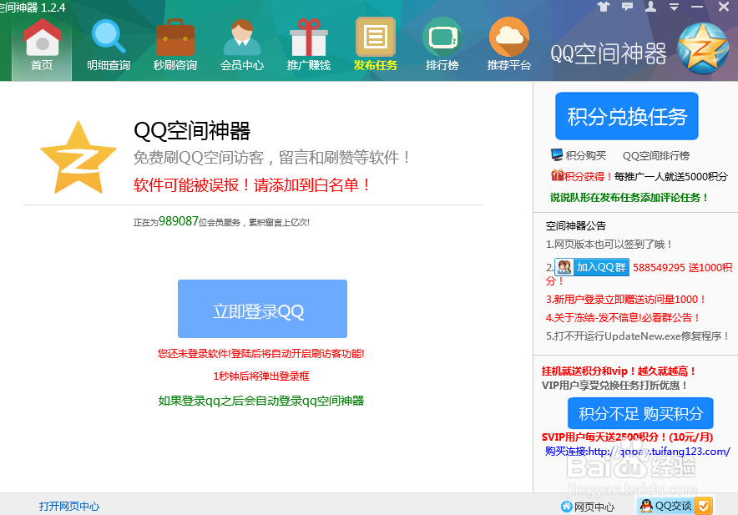Start a QQ交谈 chat from the status bar
738x515 pixels.
pos(668,505)
